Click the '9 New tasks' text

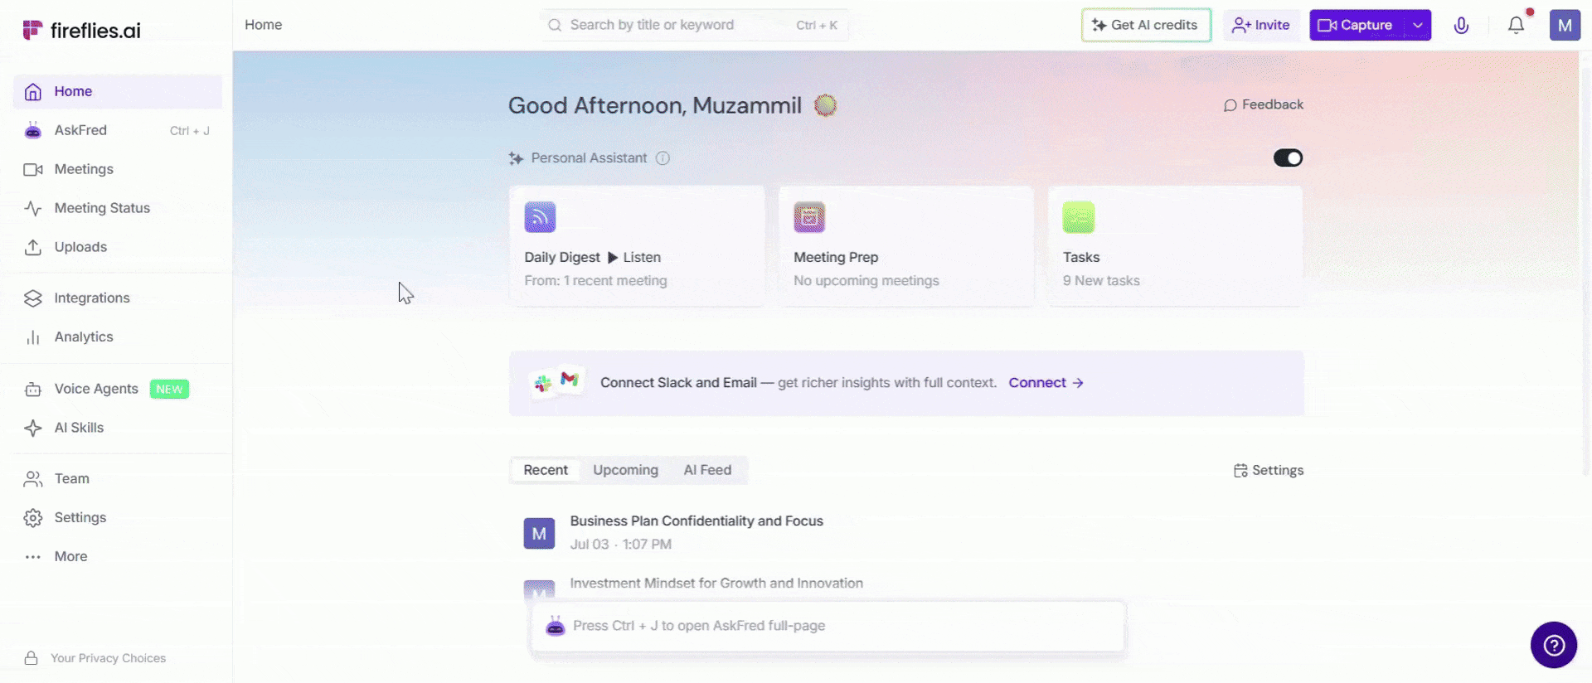click(1101, 281)
